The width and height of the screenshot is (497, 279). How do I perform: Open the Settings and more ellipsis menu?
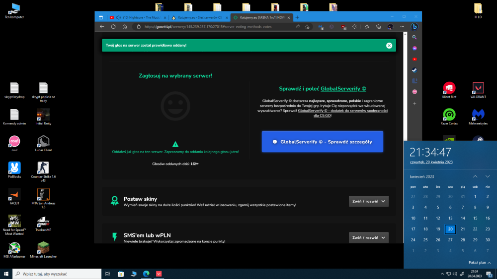(x=402, y=27)
